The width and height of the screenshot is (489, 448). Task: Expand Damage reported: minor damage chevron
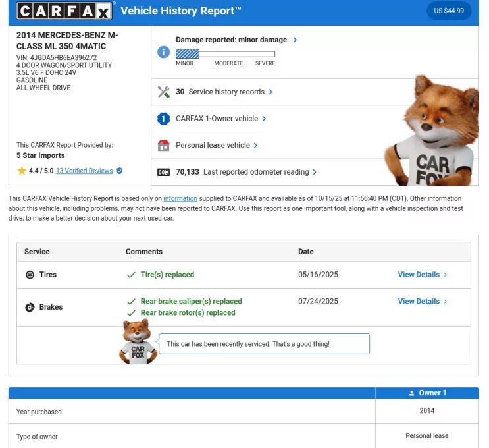[x=295, y=40]
